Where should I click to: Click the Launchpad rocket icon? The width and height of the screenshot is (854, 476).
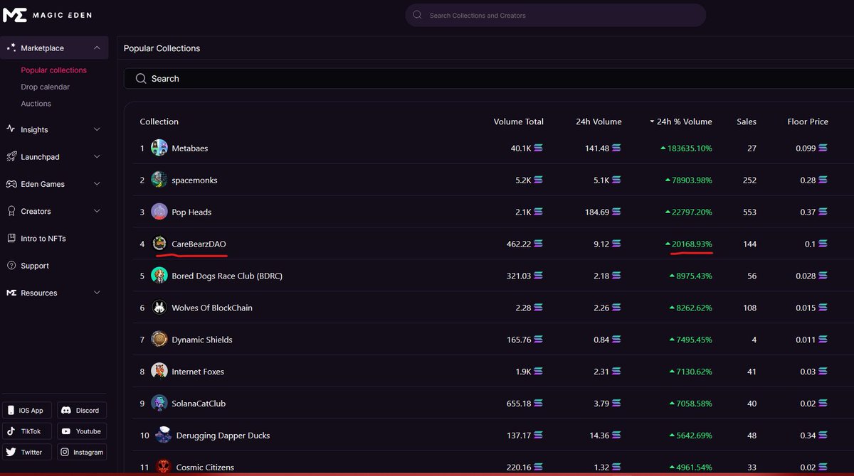click(11, 156)
